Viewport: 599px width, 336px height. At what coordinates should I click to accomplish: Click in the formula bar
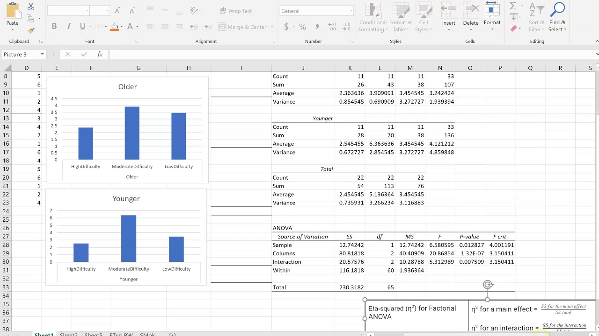point(352,54)
